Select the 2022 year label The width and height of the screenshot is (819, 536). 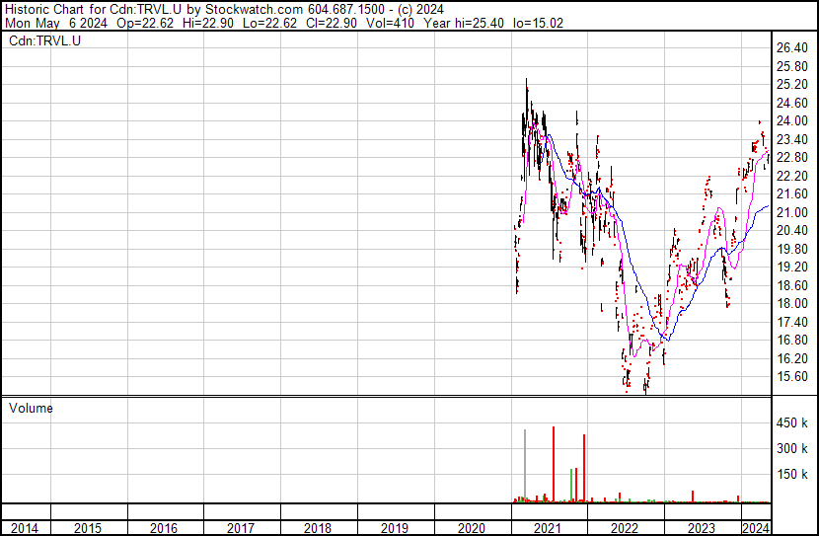point(625,528)
